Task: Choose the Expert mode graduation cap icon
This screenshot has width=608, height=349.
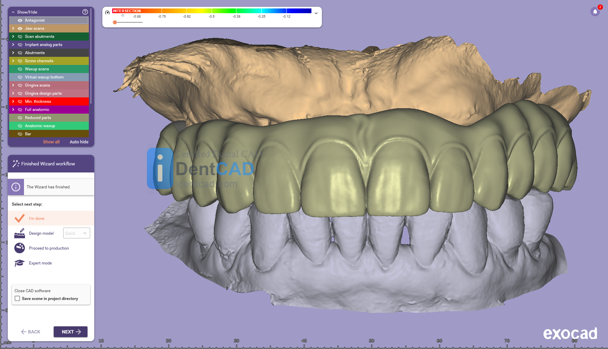Action: pyautogui.click(x=20, y=263)
